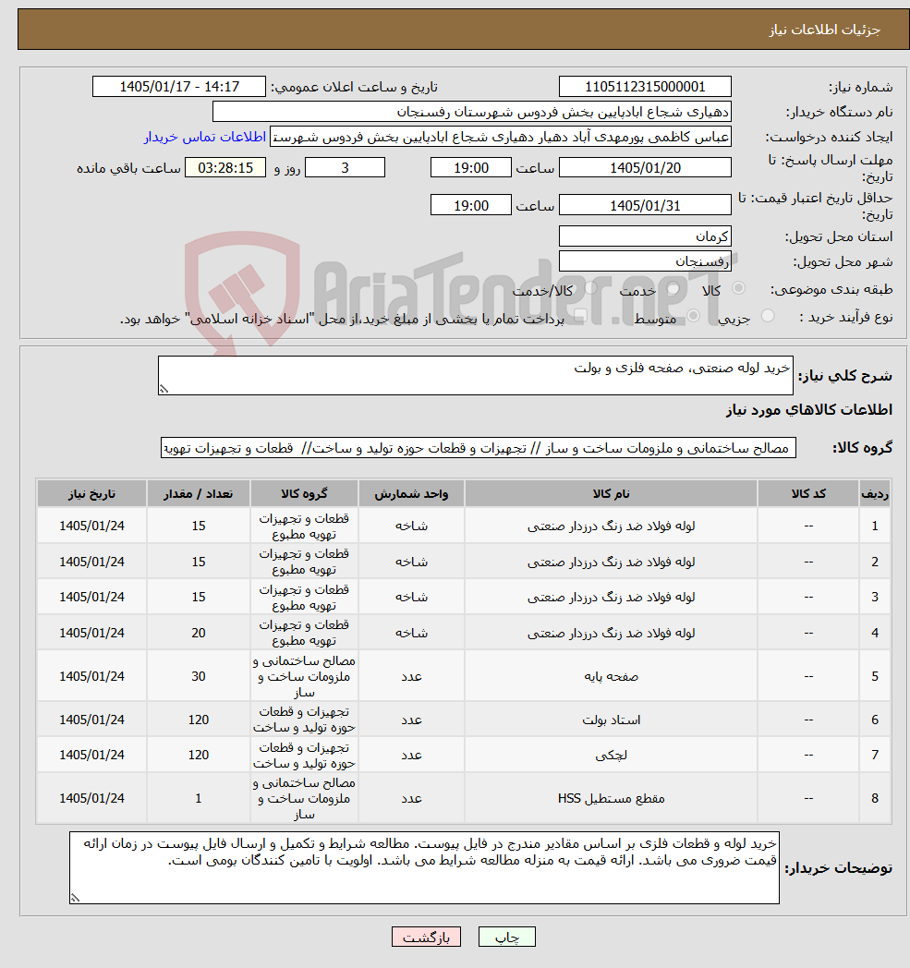The height and width of the screenshot is (968, 910).
Task: Click the شرح کلی نیاز text area
Action: pos(476,375)
